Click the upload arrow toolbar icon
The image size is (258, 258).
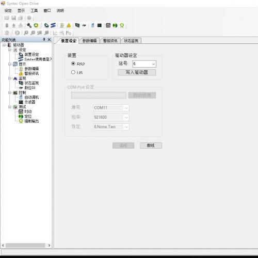pos(14,25)
